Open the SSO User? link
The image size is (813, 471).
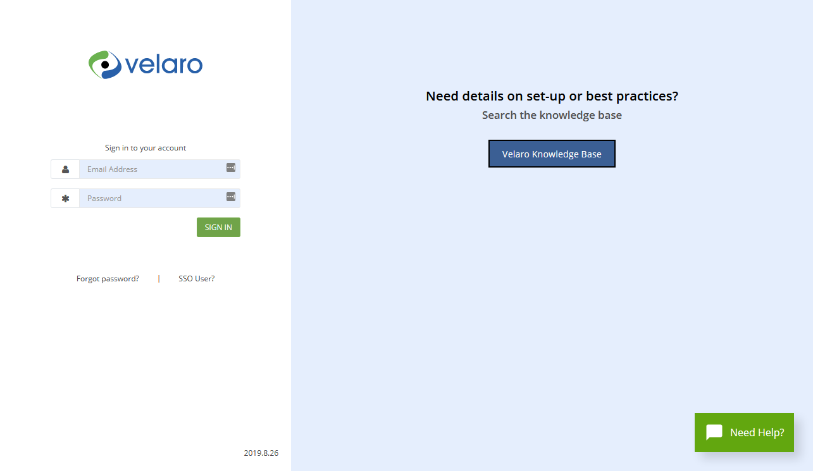[196, 279]
